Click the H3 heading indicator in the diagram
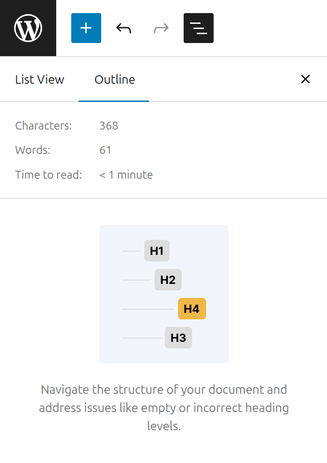This screenshot has height=463, width=327. point(178,338)
